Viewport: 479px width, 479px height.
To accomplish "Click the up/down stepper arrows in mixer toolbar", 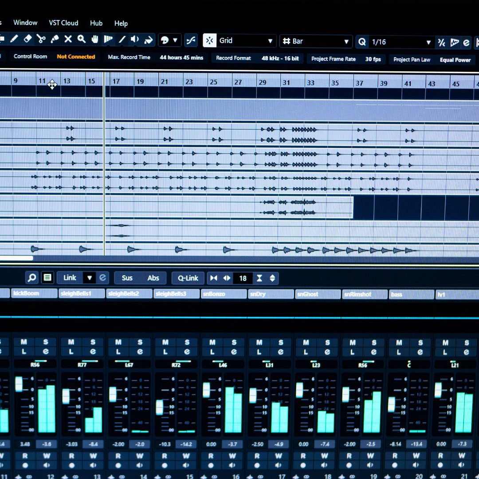I will pyautogui.click(x=272, y=278).
